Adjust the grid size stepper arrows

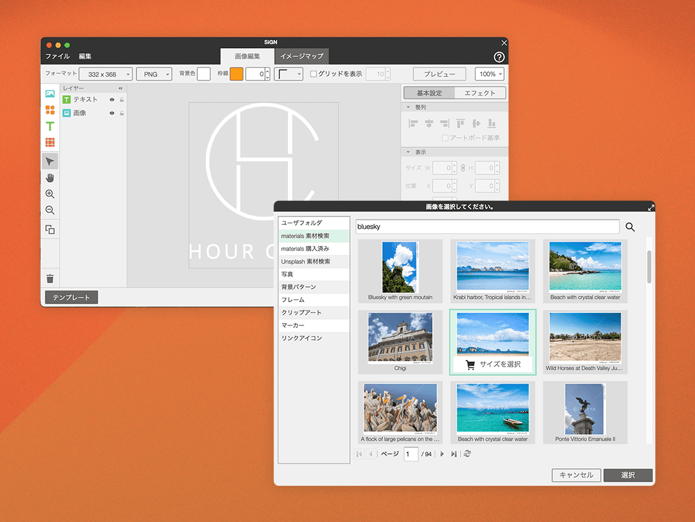(388, 74)
